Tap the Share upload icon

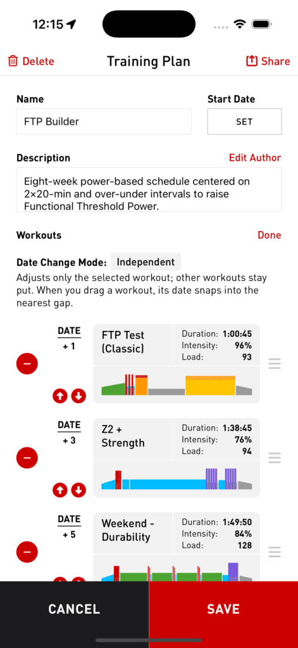[x=251, y=61]
